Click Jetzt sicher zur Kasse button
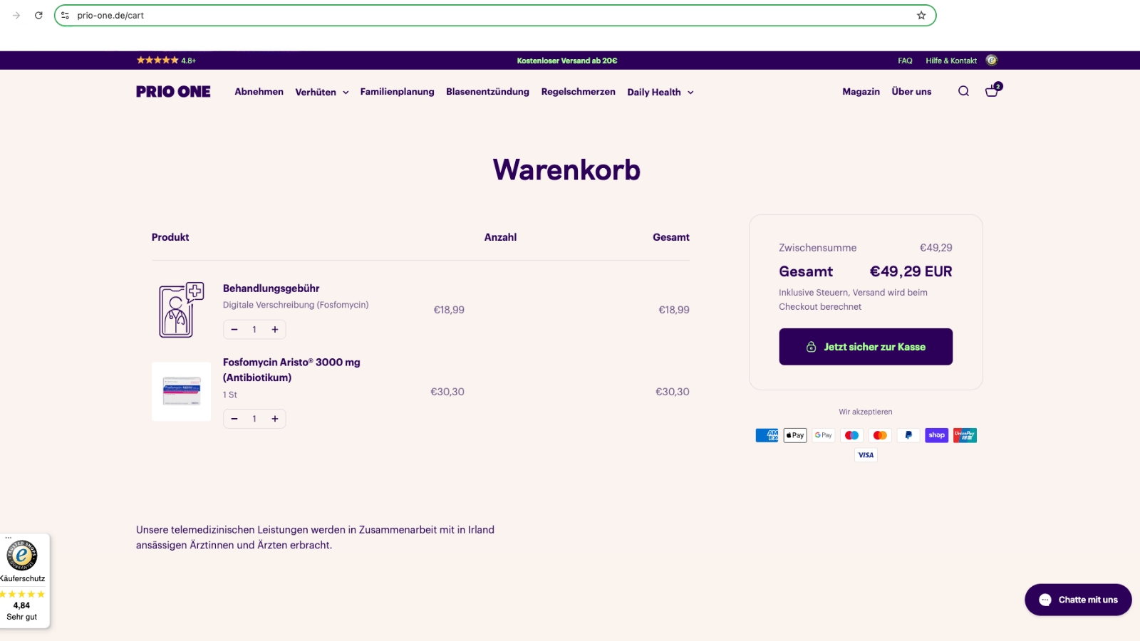Image resolution: width=1140 pixels, height=641 pixels. pos(866,347)
